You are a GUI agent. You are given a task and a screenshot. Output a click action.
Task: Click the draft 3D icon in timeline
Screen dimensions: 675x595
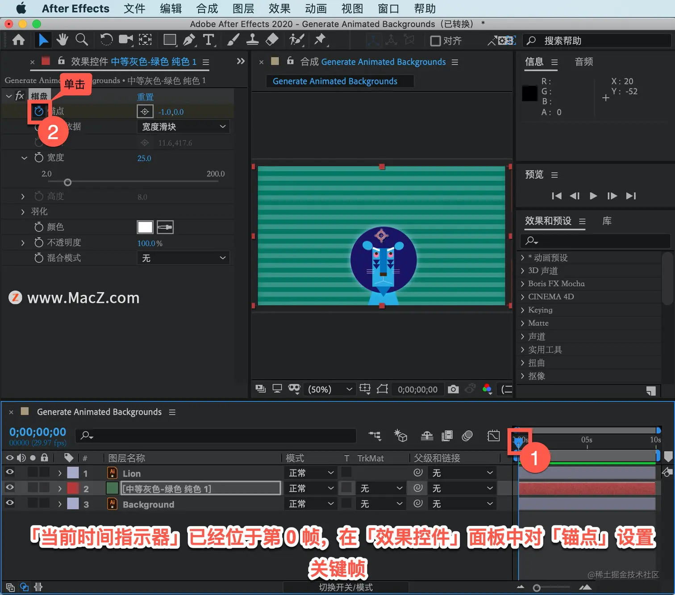[x=400, y=436]
